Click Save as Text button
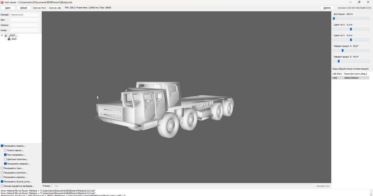Viewport: 373px width, 196px height. 39,8
